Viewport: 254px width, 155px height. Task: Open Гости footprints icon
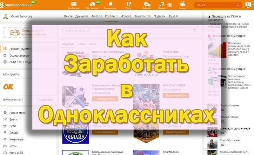coord(129,4)
